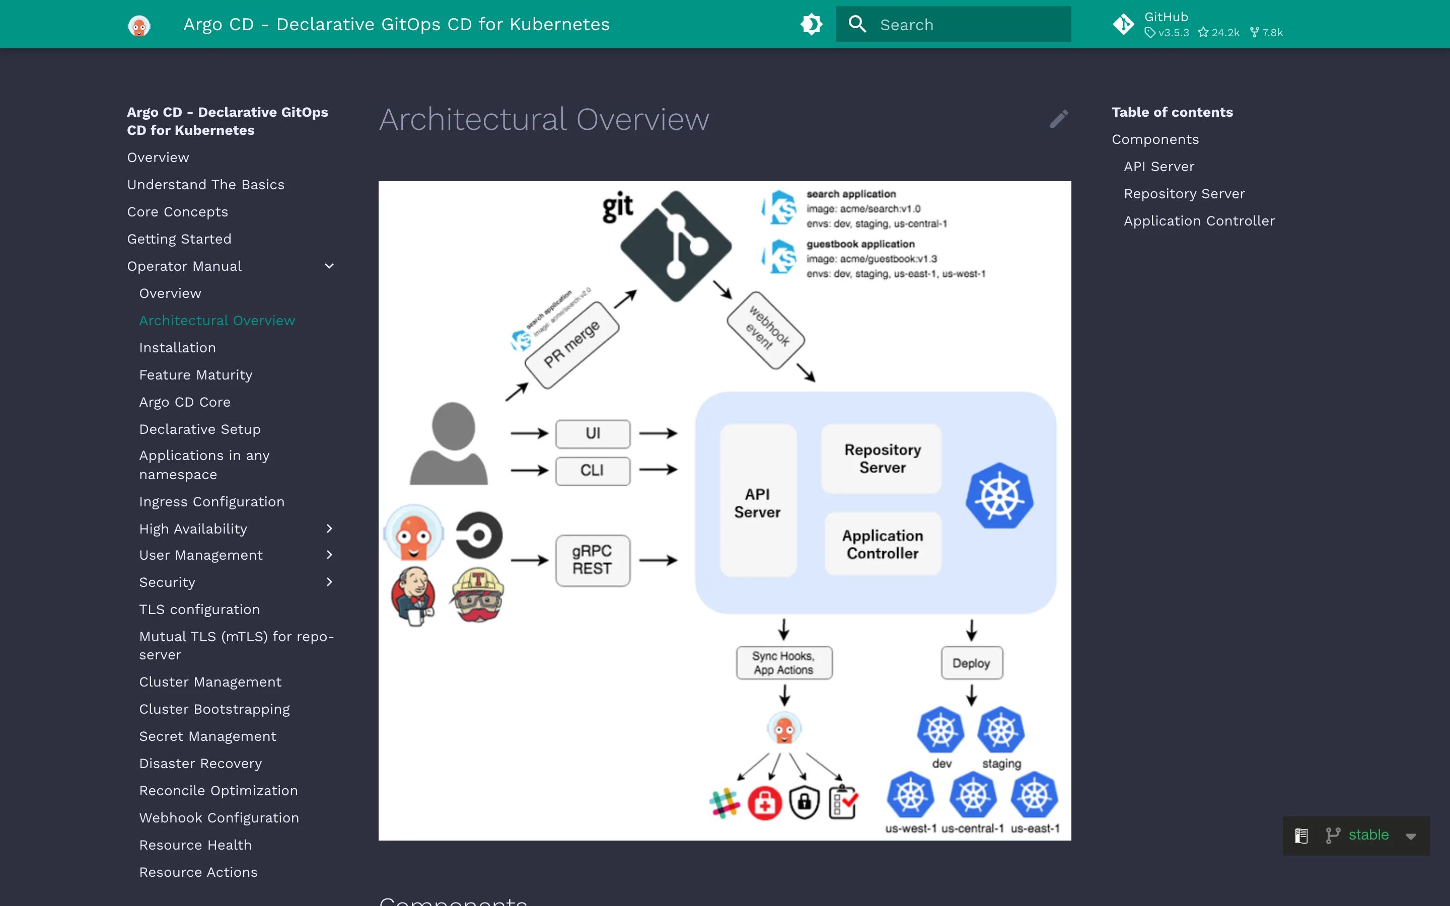Viewport: 1450px width, 906px height.
Task: Focus the Search input field
Action: click(953, 25)
